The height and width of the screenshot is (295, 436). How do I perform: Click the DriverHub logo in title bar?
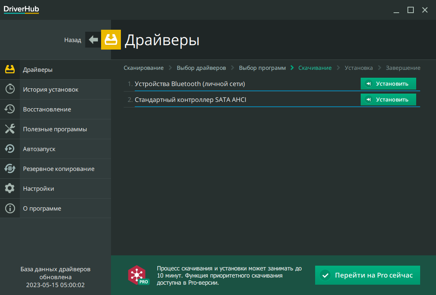(x=21, y=10)
